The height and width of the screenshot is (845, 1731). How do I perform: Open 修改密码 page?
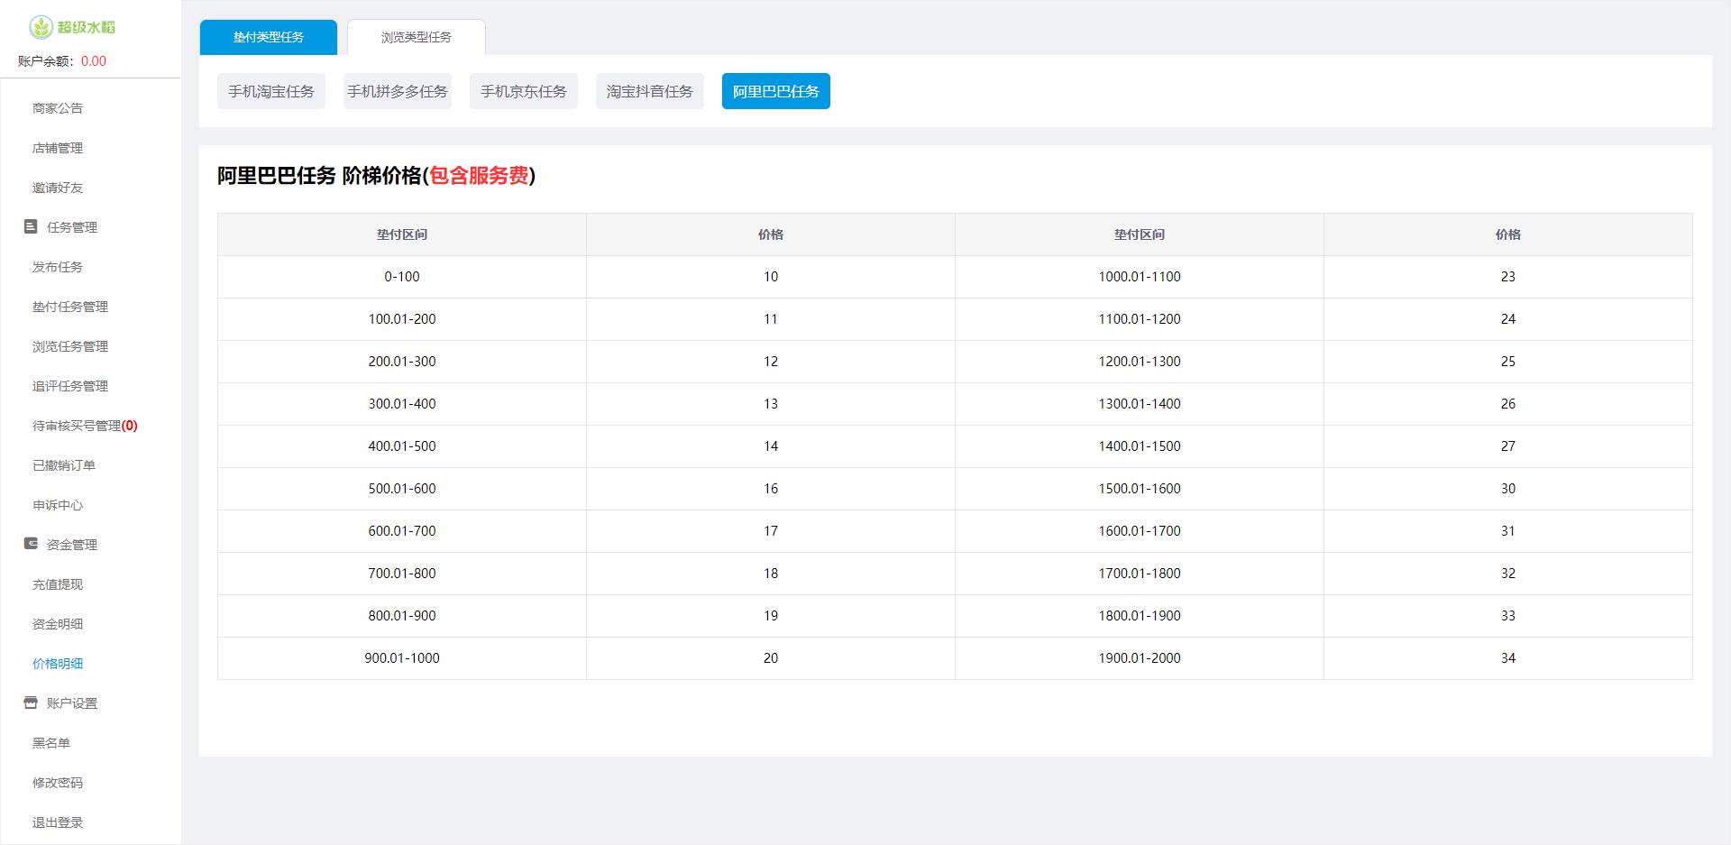tap(58, 783)
